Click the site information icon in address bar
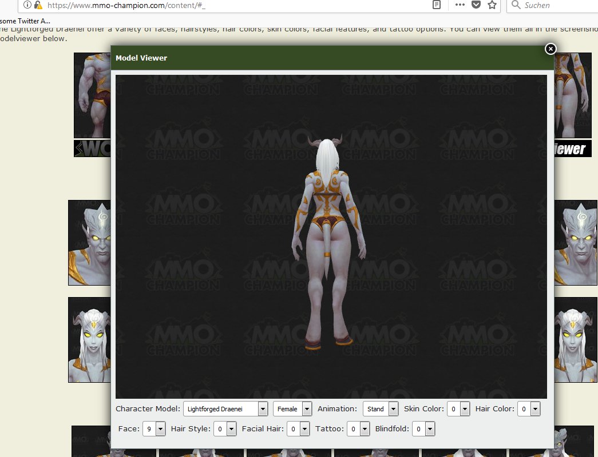 (27, 5)
